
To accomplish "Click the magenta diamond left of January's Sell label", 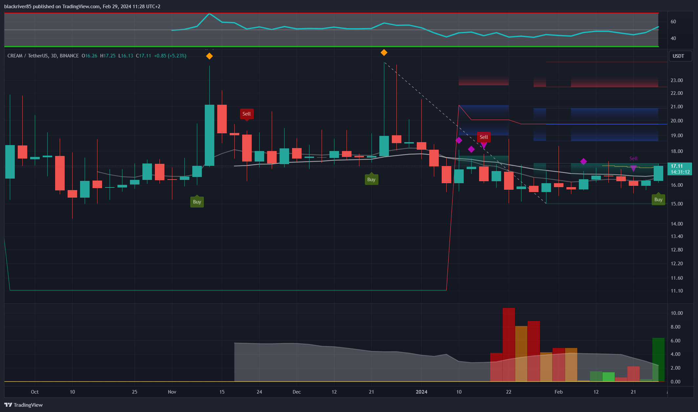I will pyautogui.click(x=471, y=149).
